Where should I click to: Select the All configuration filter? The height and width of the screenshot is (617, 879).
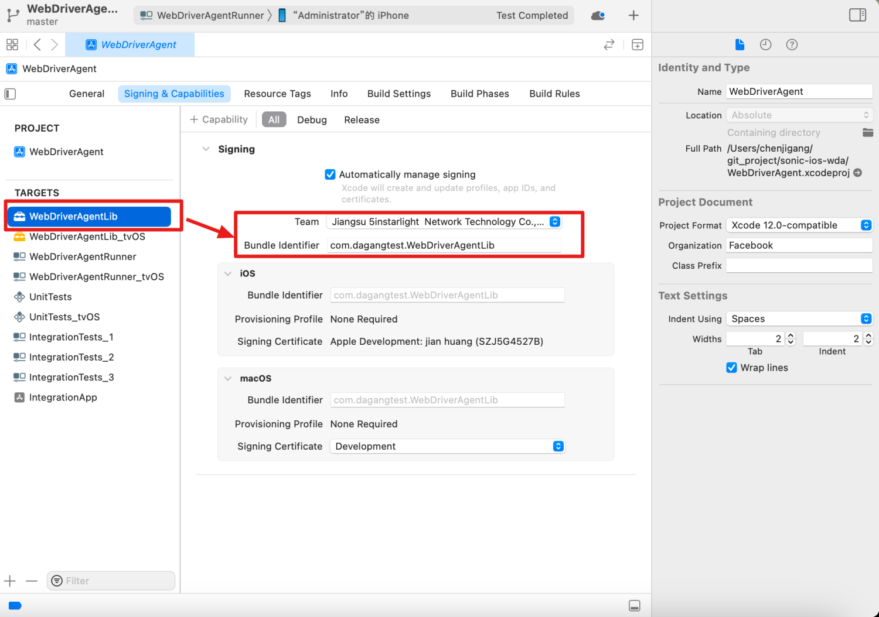[274, 119]
